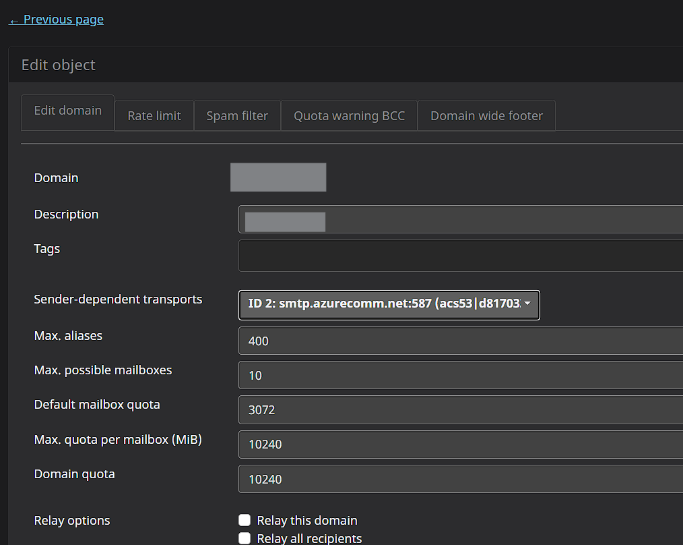Tick the Relay all recipients checkbox

[x=245, y=538]
